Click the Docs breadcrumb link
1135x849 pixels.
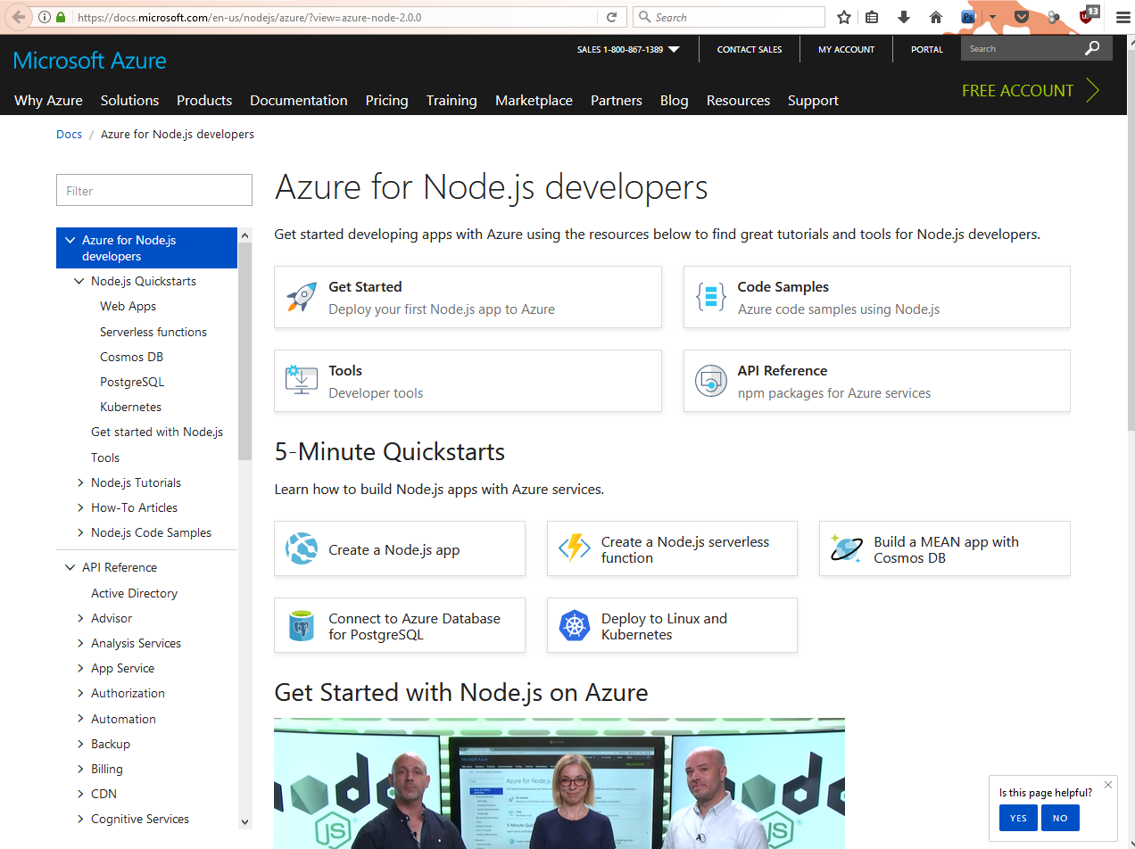69,135
